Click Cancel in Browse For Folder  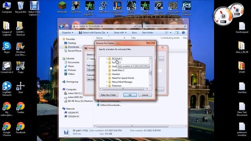[x=145, y=95]
